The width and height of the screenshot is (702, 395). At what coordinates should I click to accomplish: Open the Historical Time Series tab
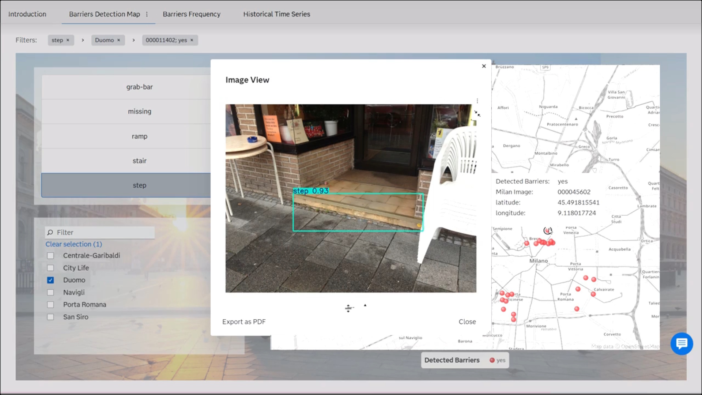point(276,14)
